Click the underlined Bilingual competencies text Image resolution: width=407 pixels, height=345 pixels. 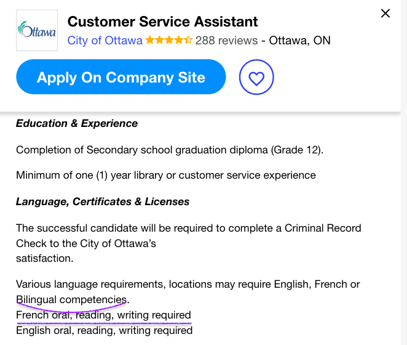(x=72, y=299)
